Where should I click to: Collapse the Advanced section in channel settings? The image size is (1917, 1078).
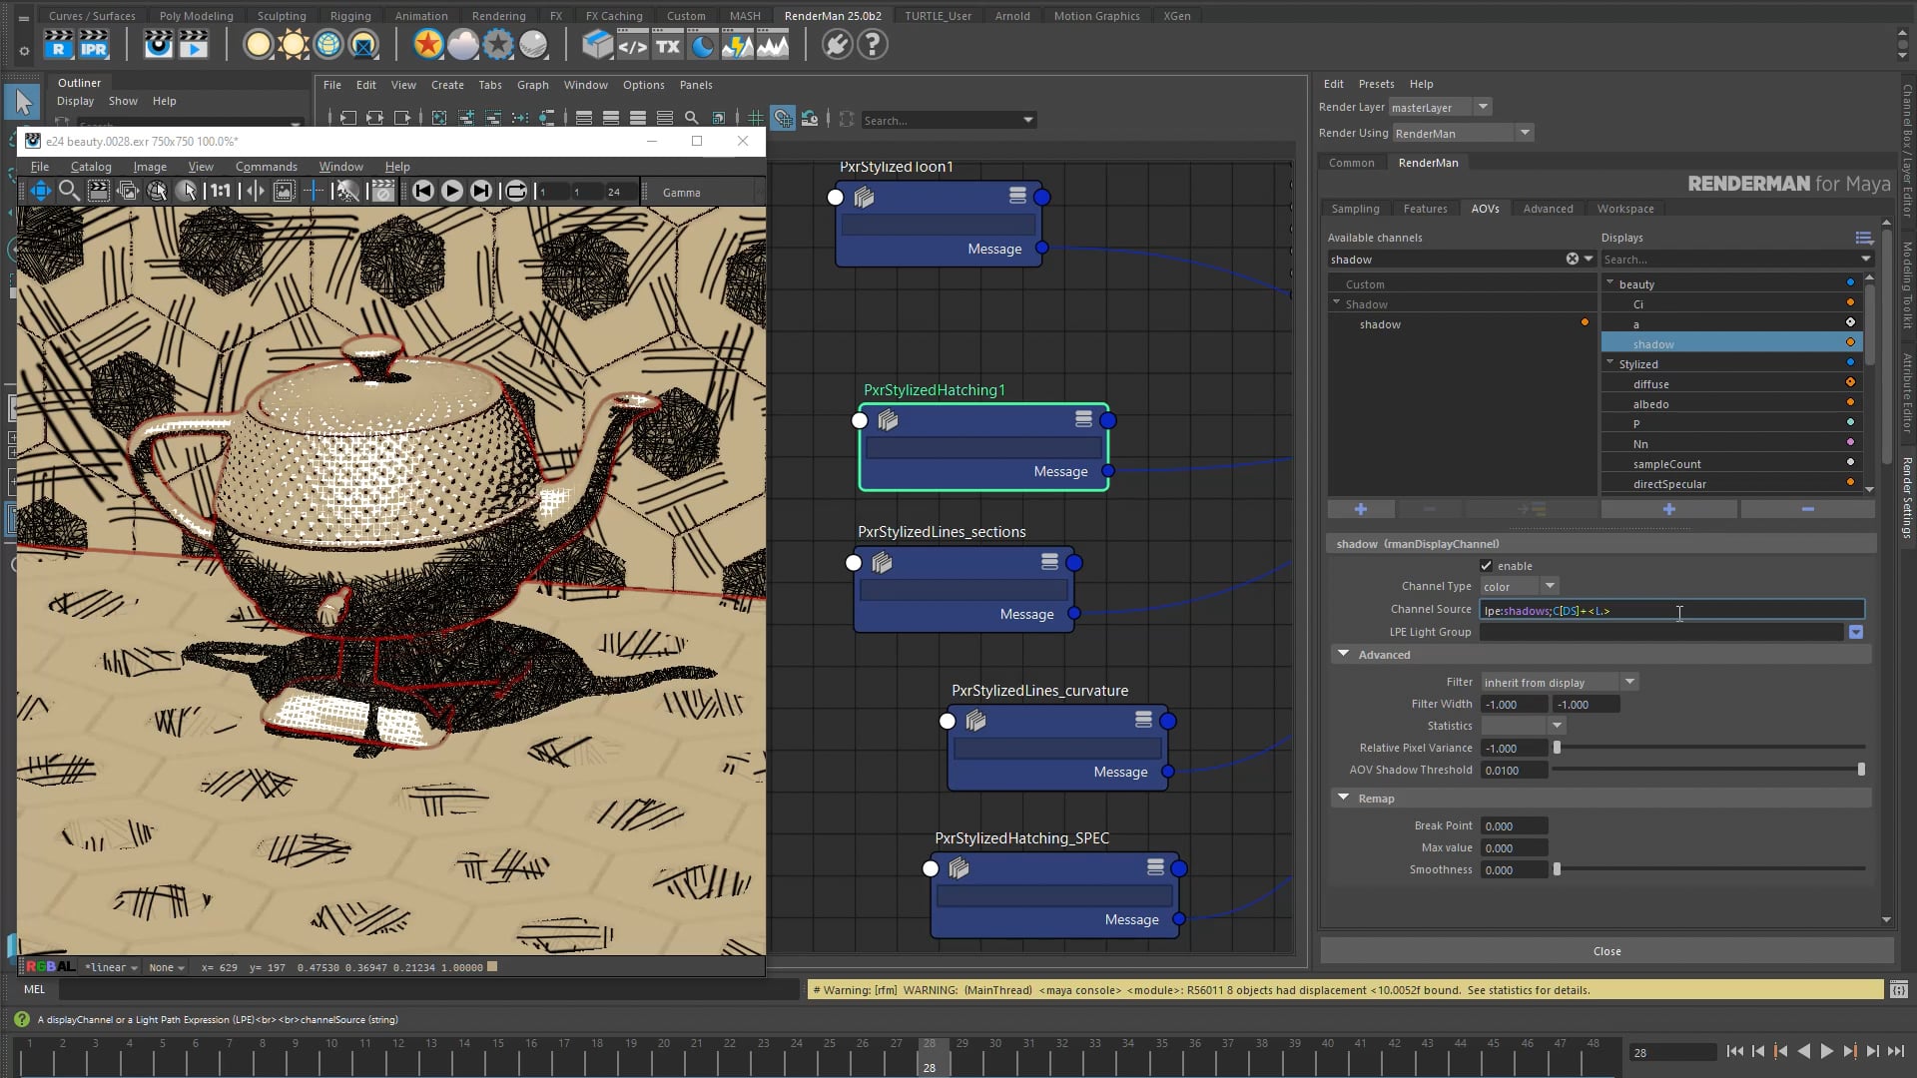pos(1344,655)
